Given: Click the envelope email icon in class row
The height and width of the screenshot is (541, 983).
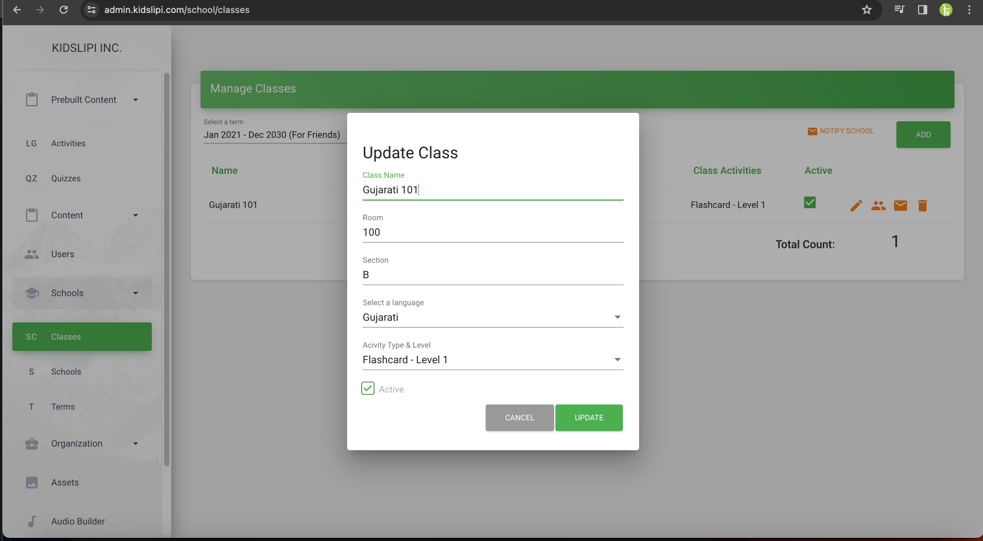Looking at the screenshot, I should pos(900,206).
